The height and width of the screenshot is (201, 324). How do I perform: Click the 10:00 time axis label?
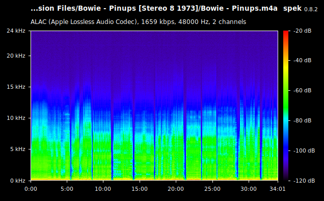[103, 189]
